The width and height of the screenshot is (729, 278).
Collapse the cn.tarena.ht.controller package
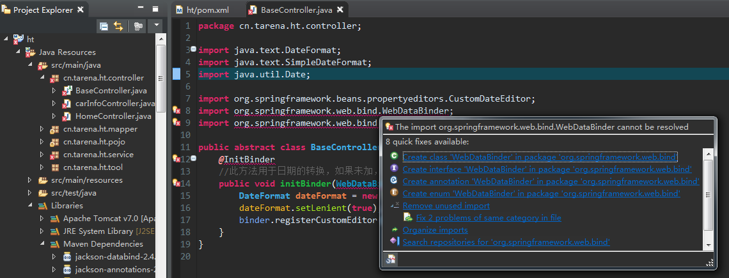[x=42, y=77]
